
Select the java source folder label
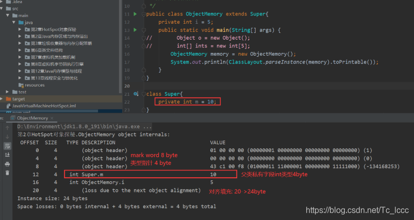click(x=28, y=23)
